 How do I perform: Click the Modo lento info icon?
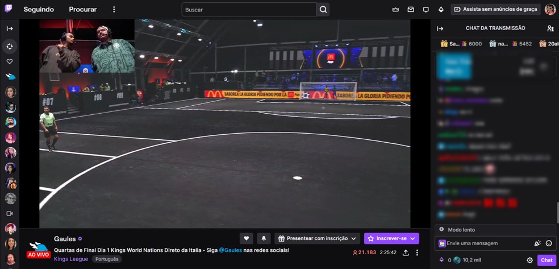pyautogui.click(x=442, y=229)
